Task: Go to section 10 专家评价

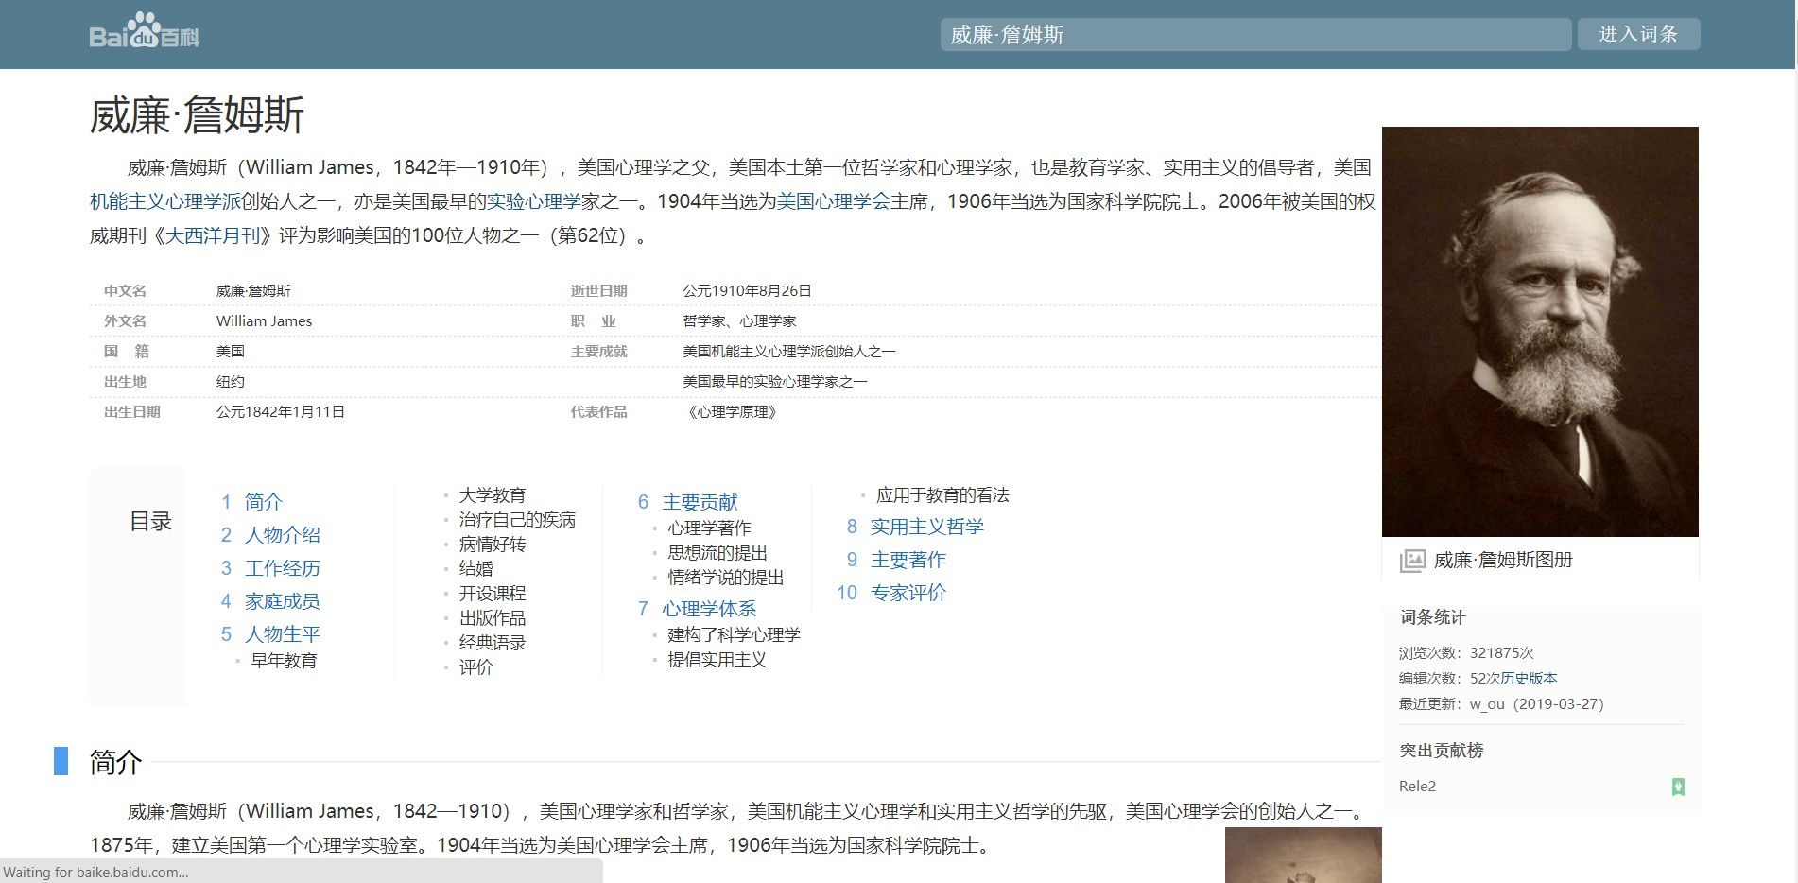Action: click(908, 593)
